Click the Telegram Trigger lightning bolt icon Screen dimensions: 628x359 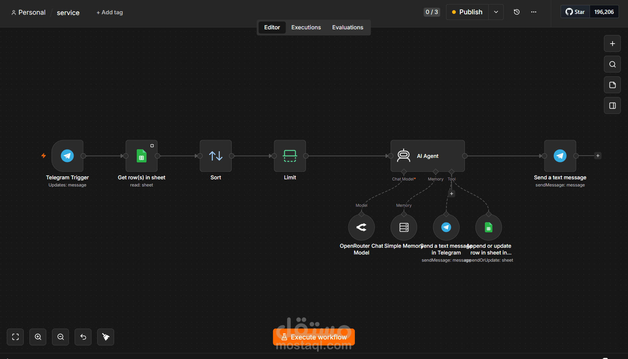point(44,156)
